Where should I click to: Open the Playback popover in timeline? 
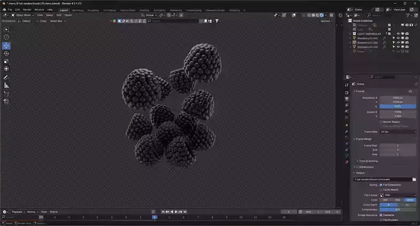coord(17,212)
